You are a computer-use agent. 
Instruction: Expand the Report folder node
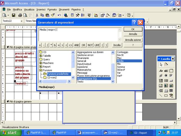[41, 67]
